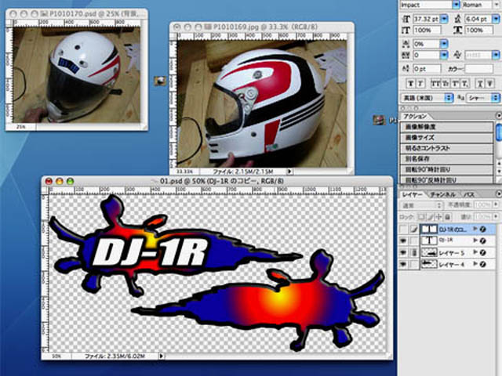Toggle Faux Italic in Character panel

click(x=421, y=84)
